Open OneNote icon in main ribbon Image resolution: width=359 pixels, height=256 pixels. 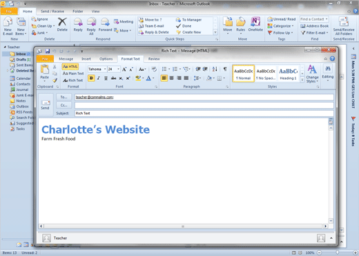(255, 24)
